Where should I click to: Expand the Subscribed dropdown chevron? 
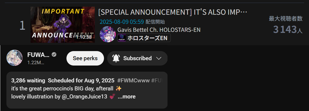[x=159, y=59]
